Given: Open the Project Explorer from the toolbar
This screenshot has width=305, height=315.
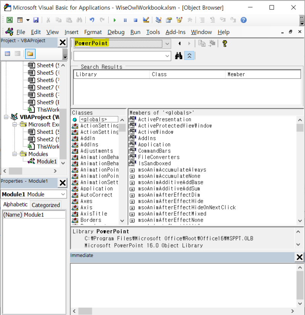Looking at the screenshot, I should coord(158,20).
